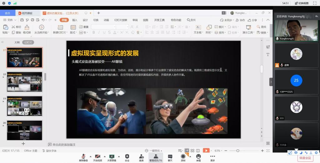The image size is (320, 163).
Task: Insert a 文本框 text box
Action: [198, 30]
